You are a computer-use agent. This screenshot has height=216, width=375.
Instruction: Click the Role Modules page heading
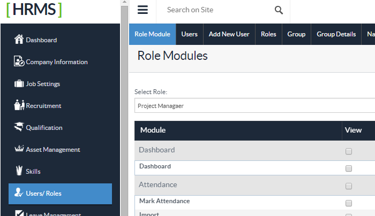(172, 56)
